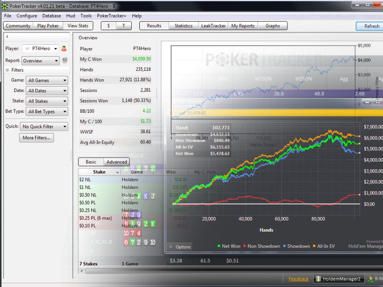Image resolution: width=383 pixels, height=287 pixels.
Task: Click the BB/100 value 4.22
Action: tap(147, 111)
